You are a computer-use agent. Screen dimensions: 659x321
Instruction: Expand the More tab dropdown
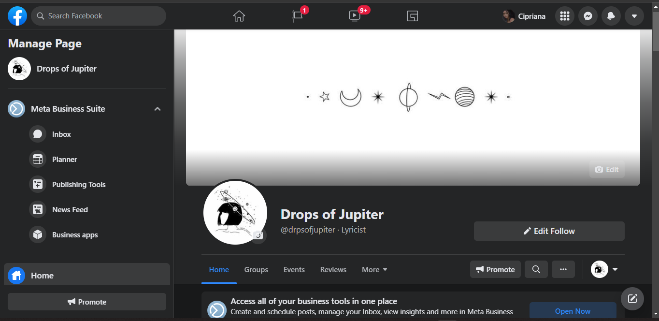[x=374, y=269]
